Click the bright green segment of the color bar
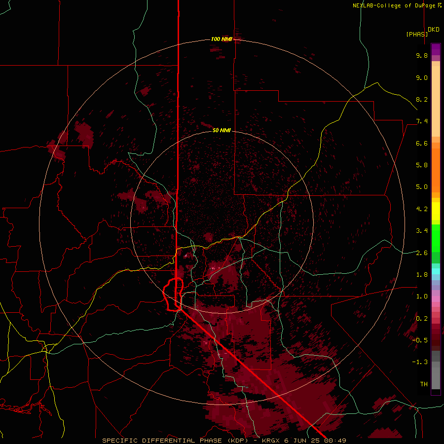 pos(436,238)
